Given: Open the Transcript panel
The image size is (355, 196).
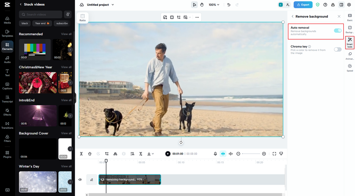Looking at the screenshot, I should tap(7, 99).
